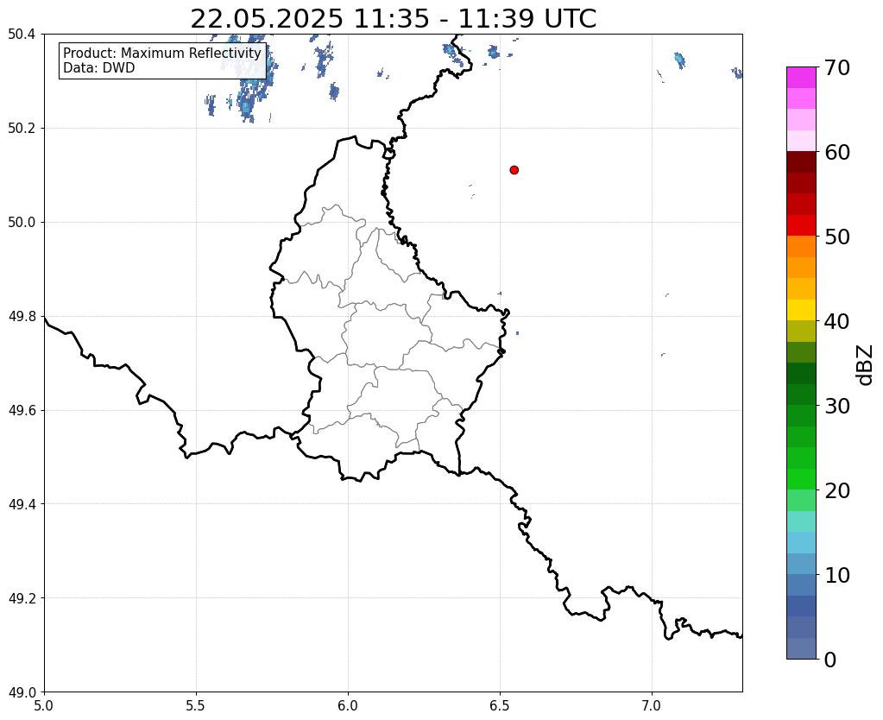Click the 50.4 latitude axis label
The image size is (883, 720).
click(22, 35)
